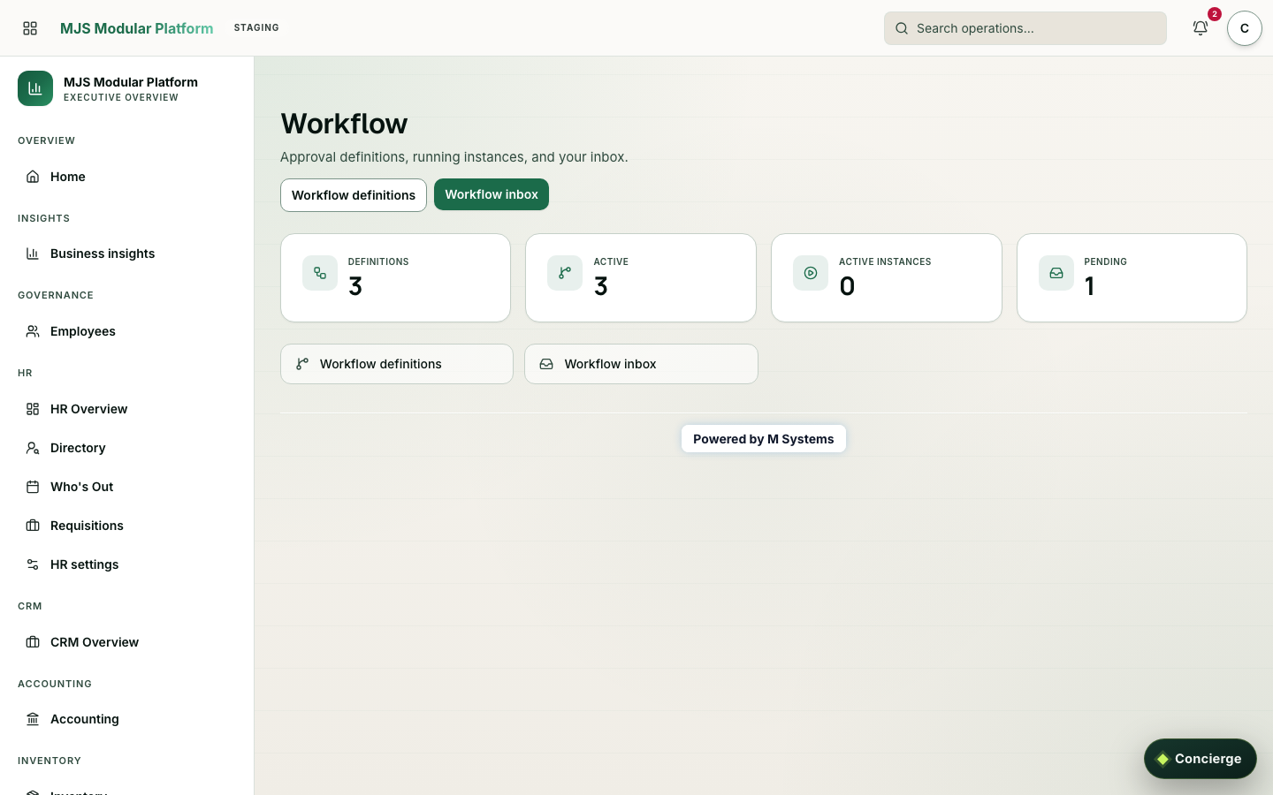The width and height of the screenshot is (1273, 795).
Task: Click branch icon in lower Workflow definitions card
Action: pyautogui.click(x=302, y=364)
